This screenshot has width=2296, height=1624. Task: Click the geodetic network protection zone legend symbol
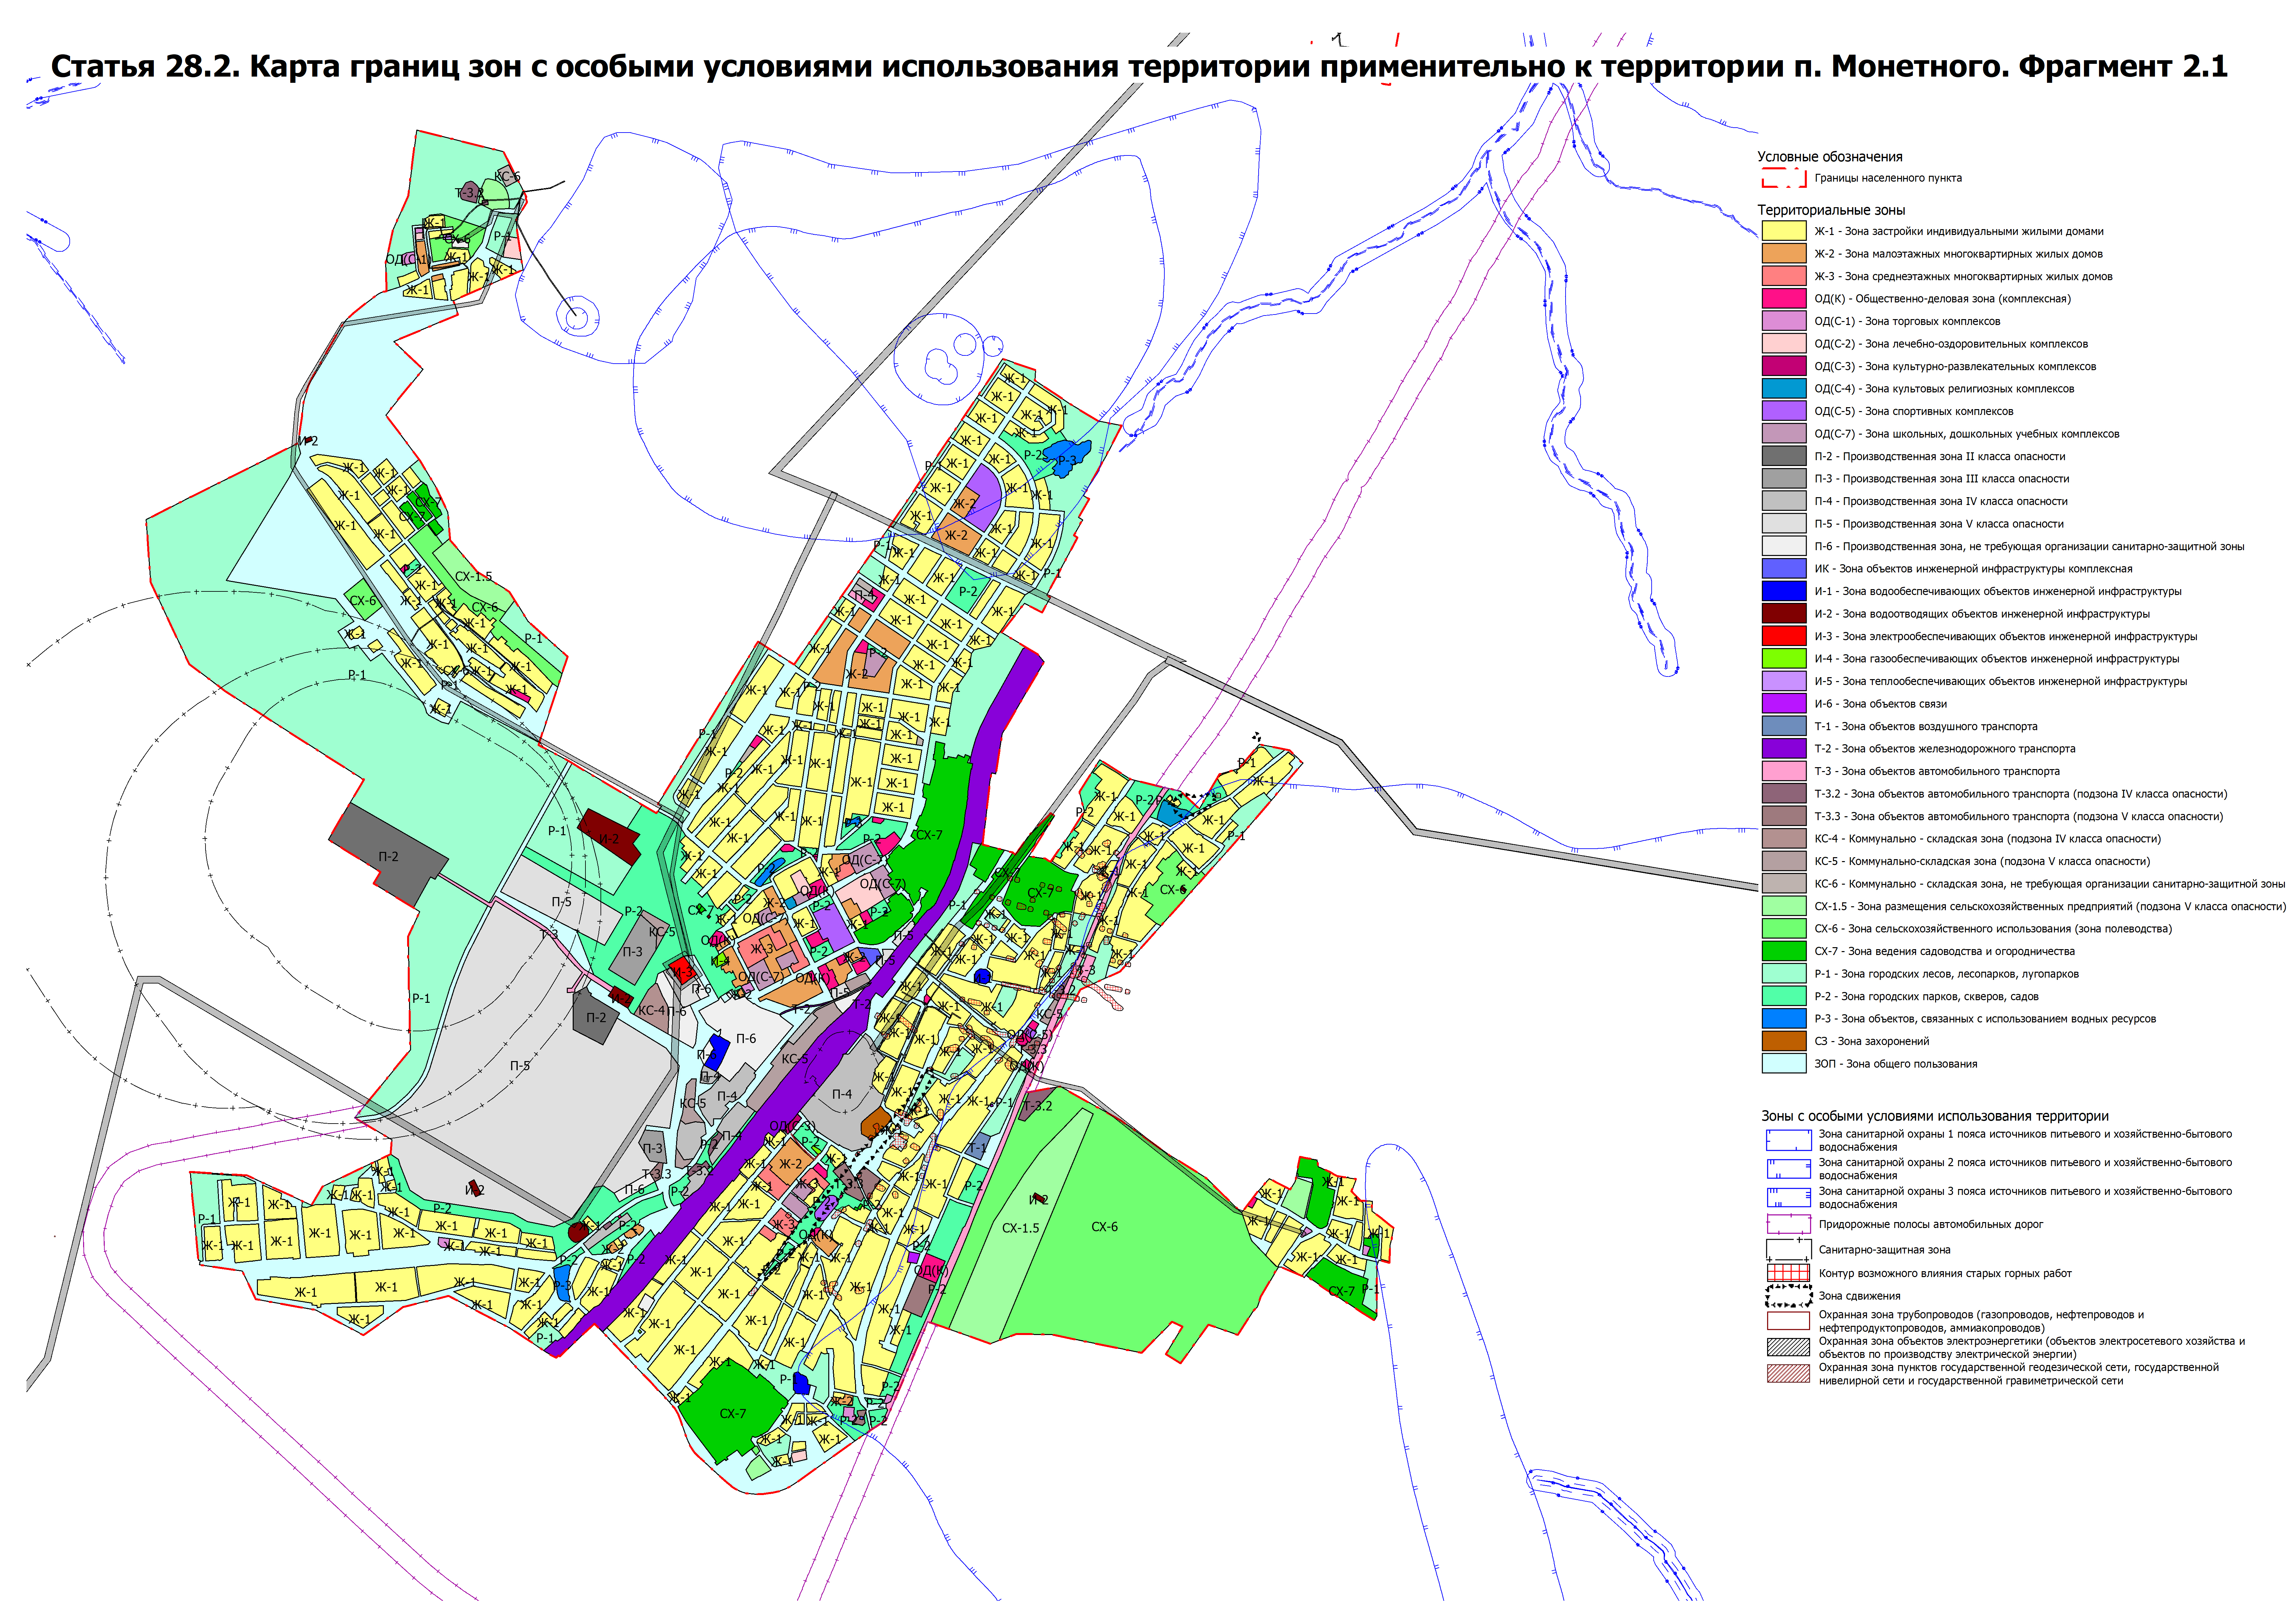[1788, 1374]
